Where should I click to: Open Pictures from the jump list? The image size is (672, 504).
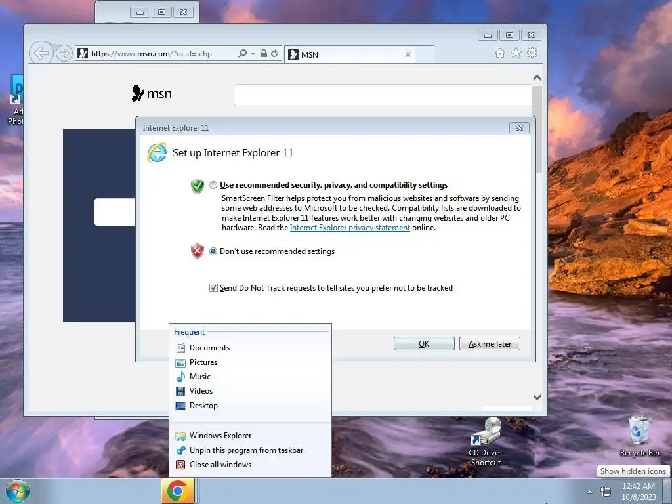point(250,362)
